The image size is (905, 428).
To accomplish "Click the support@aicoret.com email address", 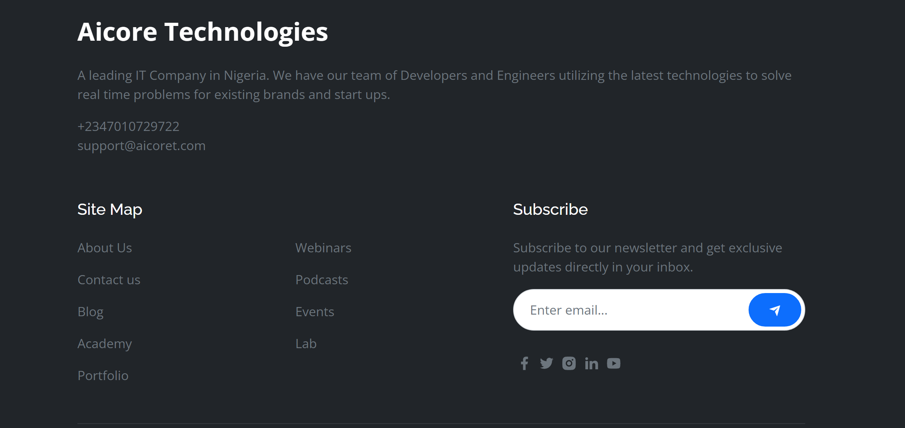I will point(141,146).
